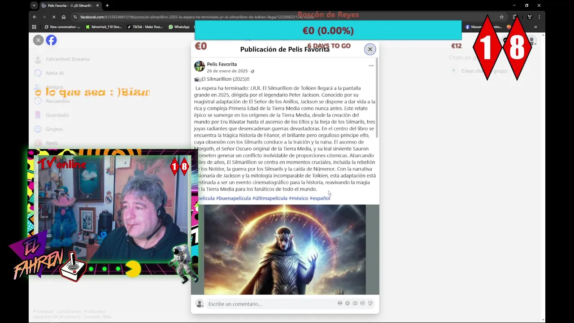Click Crear chat de grupo
This screenshot has width=574, height=323.
[x=484, y=71]
